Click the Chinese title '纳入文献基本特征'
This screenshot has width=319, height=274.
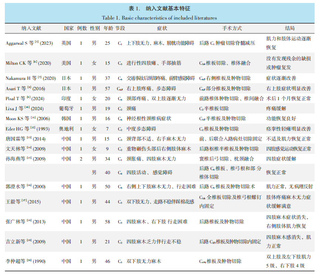coord(168,9)
